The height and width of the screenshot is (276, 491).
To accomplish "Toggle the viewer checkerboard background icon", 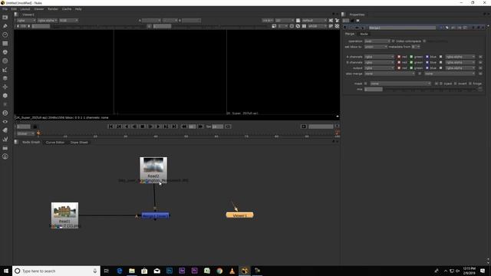I will pos(337,26).
